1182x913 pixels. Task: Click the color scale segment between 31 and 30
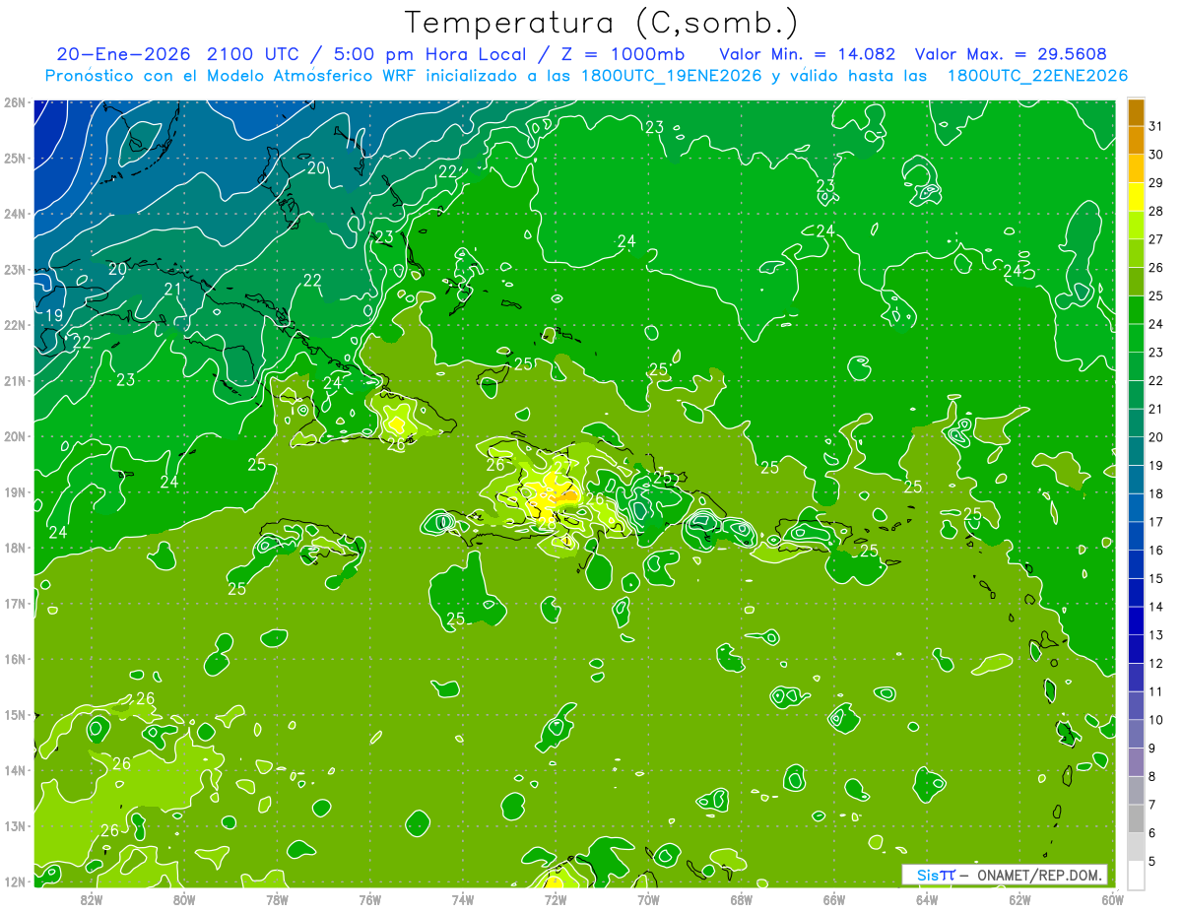coord(1136,140)
